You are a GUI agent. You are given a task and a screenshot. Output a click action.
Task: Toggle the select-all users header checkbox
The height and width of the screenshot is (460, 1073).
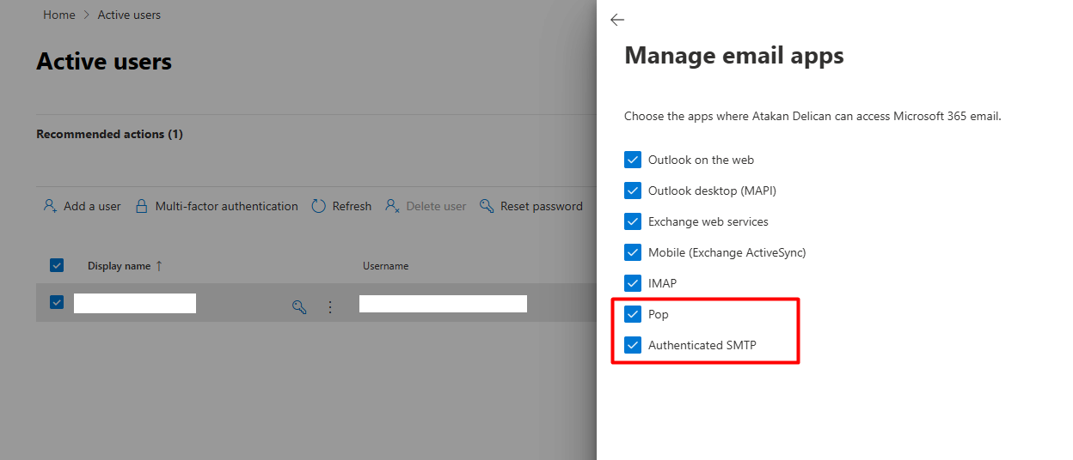[x=57, y=265]
